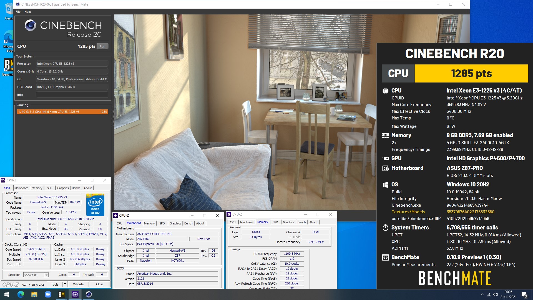533x300 pixels.
Task: Click the BenchMate code-bracket icon
Action: [x=385, y=257]
